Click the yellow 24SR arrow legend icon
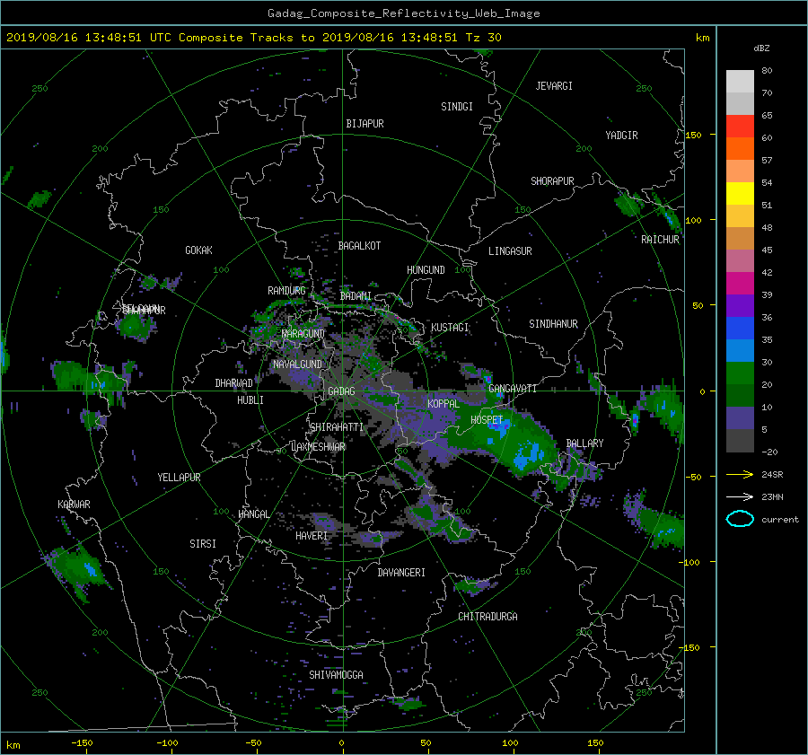 click(740, 474)
